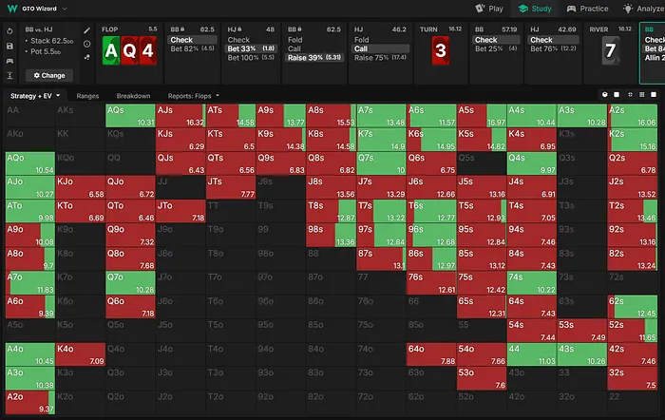Click the save floppy disk icon

9,45
